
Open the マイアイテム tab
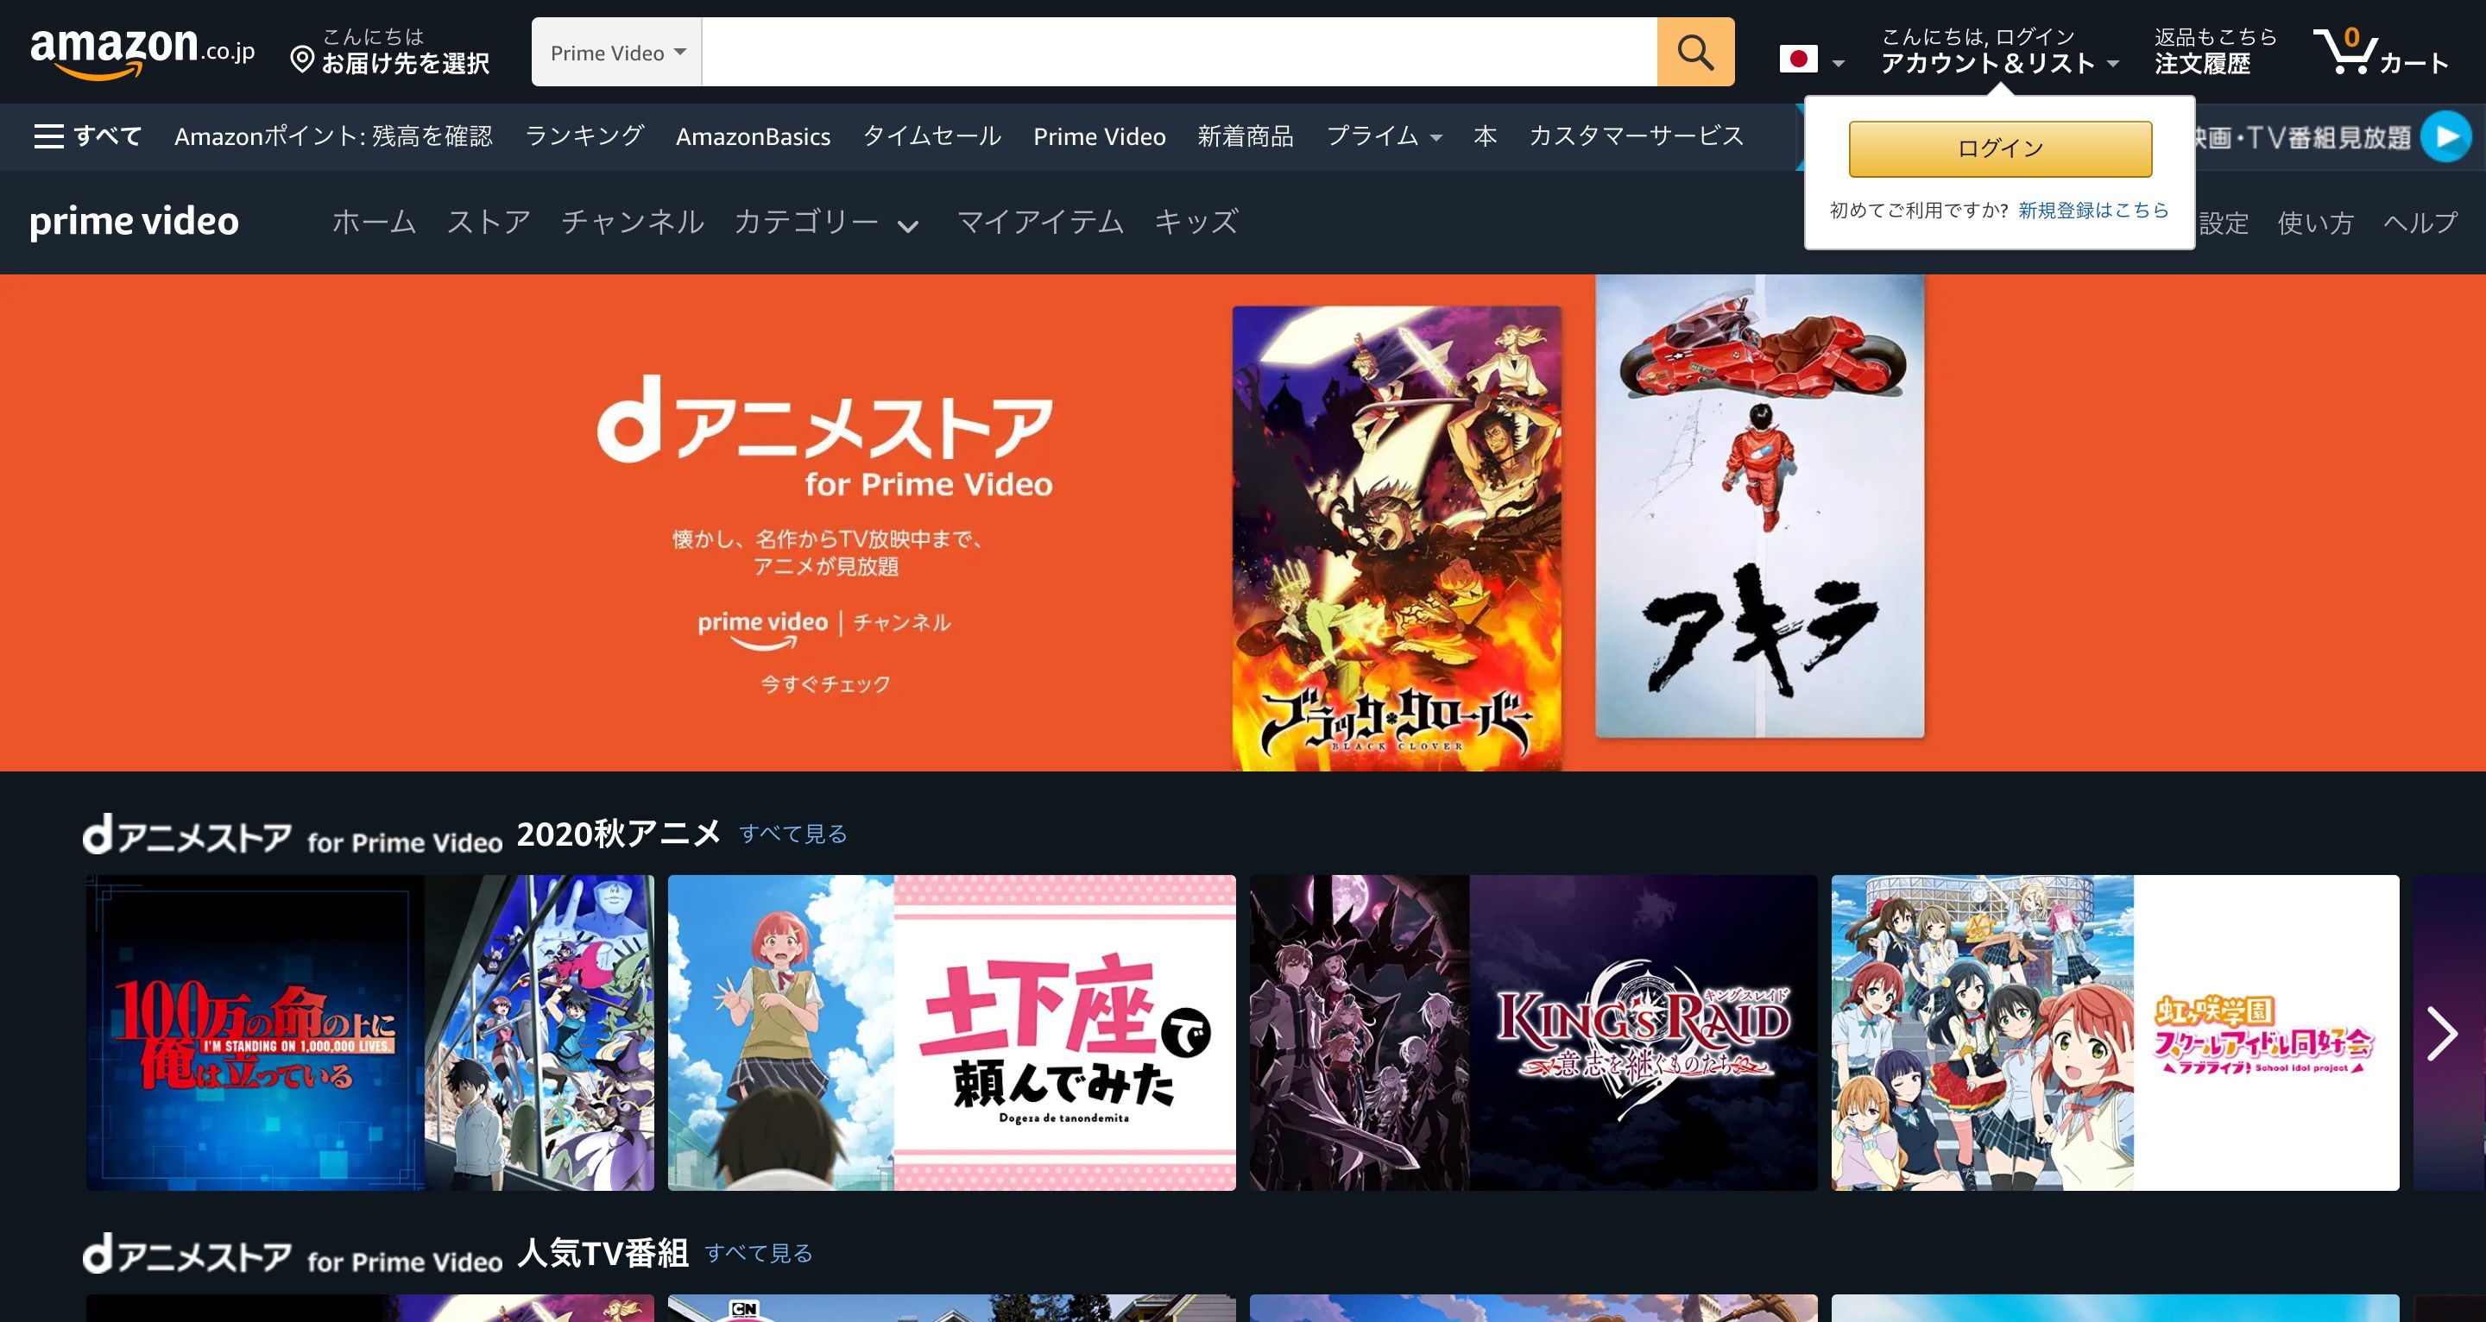1040,222
